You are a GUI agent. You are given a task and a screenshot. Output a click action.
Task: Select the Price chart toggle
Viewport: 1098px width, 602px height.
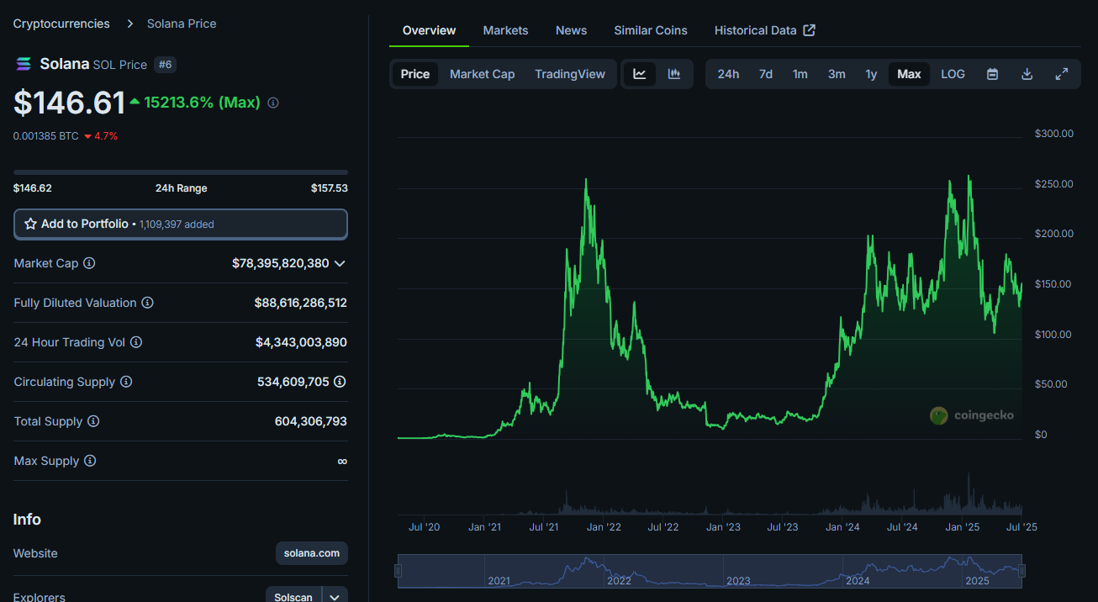point(415,74)
